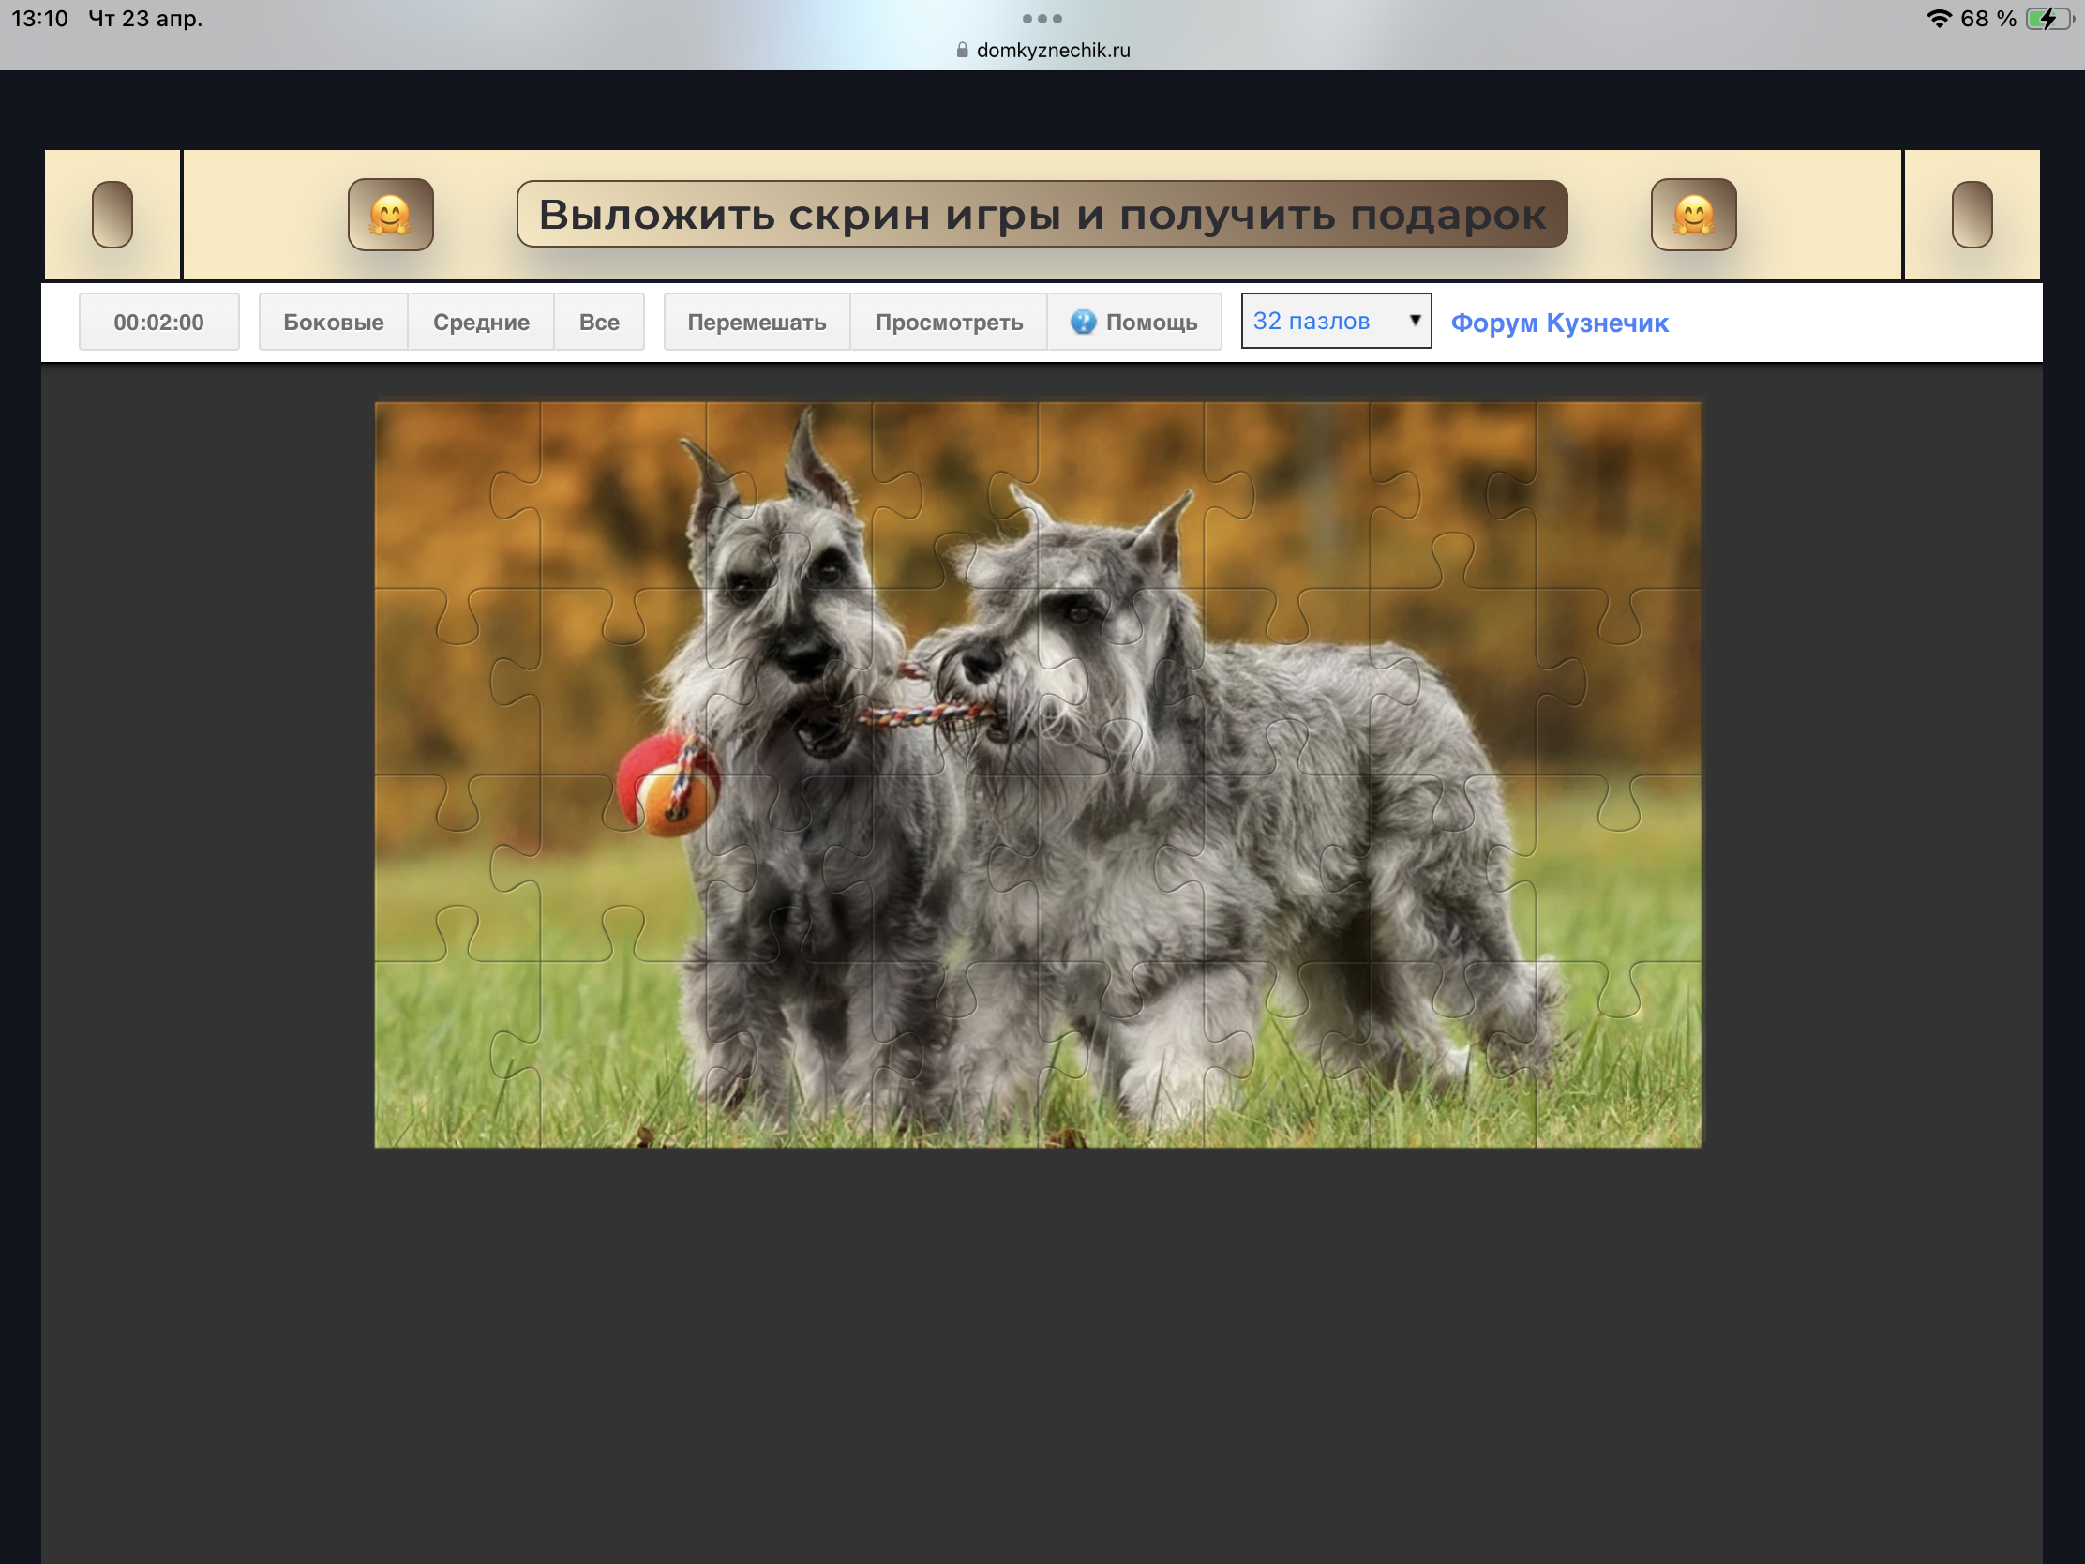This screenshot has width=2085, height=1564.
Task: Click the right rounded scroll knob
Action: [1971, 215]
